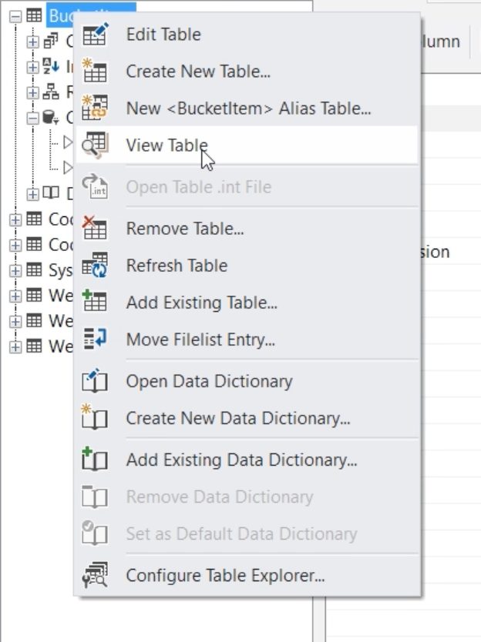Choose Add Existing Table... from menu
Image resolution: width=481 pixels, height=642 pixels.
(x=201, y=303)
